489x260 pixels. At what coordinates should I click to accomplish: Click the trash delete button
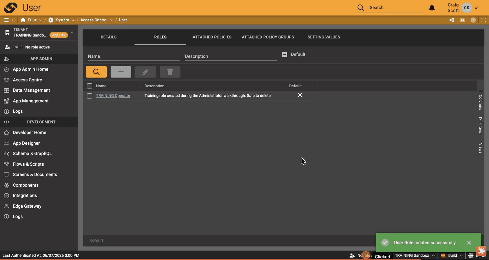tap(170, 72)
